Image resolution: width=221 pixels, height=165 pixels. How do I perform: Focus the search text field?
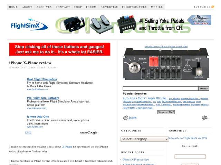pos(161,89)
